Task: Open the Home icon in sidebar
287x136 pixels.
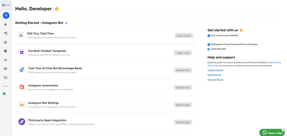Action: click(x=6, y=24)
